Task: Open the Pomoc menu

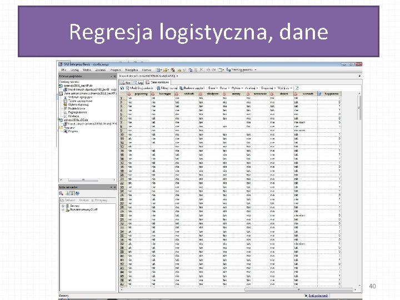Action: pyautogui.click(x=147, y=69)
